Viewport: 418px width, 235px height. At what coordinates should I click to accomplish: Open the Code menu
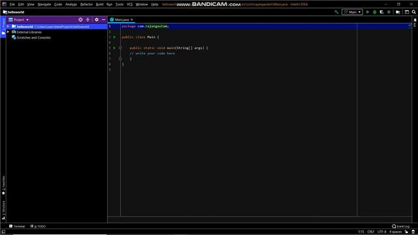coord(58,5)
